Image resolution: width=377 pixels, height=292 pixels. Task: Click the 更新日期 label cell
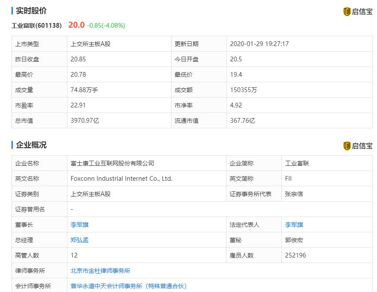(x=199, y=44)
